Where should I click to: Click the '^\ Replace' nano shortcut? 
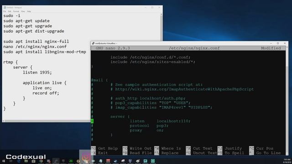point(166,153)
